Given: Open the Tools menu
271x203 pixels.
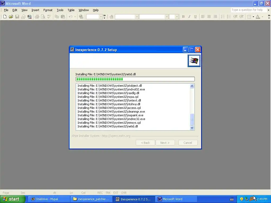Looking at the screenshot, I should pyautogui.click(x=60, y=10).
